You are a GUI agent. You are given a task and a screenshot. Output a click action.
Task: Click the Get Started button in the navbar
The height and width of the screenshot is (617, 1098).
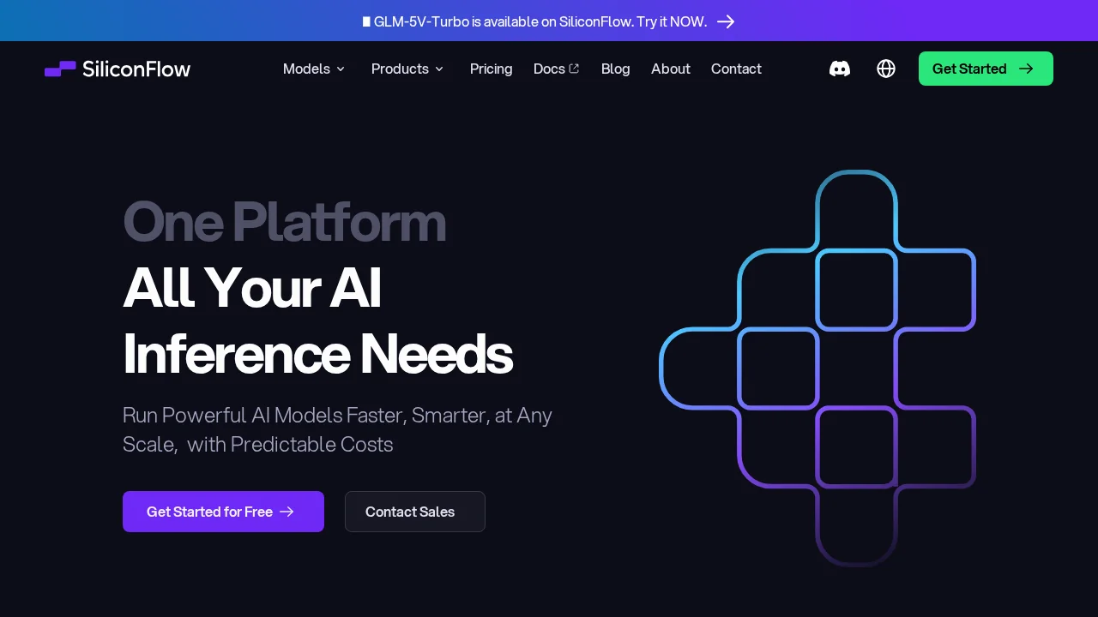[986, 69]
